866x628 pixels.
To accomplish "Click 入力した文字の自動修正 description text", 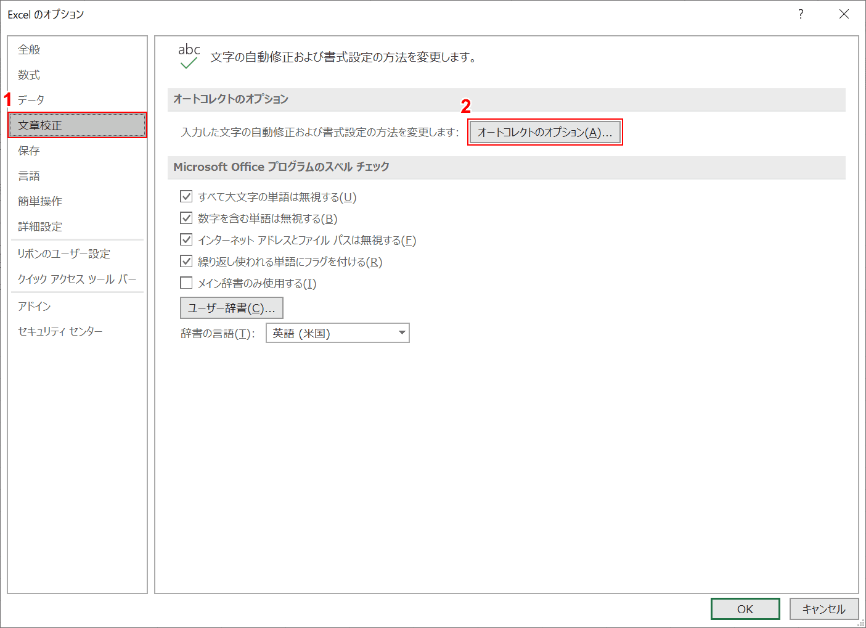I will [x=320, y=132].
